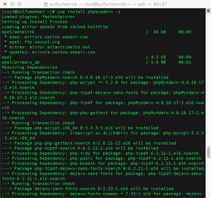Click the 'Resolving Dependencies' line
This screenshot has width=211, height=198.
tap(30, 67)
